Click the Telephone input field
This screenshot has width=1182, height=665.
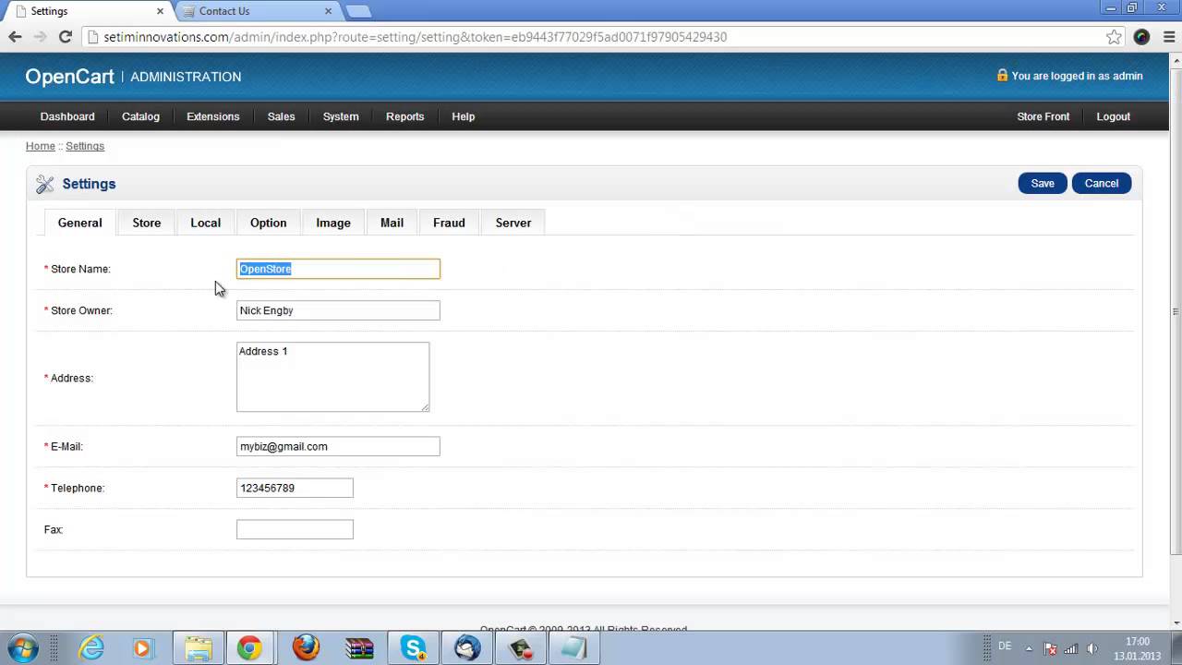(295, 488)
